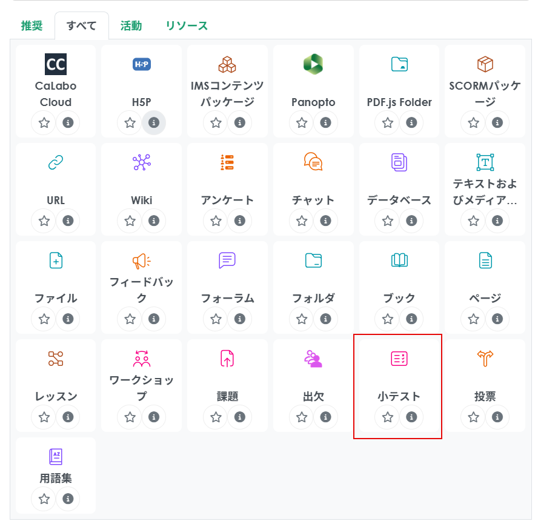This screenshot has width=538, height=524.
Task: Choose the H5P activity icon
Action: pyautogui.click(x=141, y=64)
